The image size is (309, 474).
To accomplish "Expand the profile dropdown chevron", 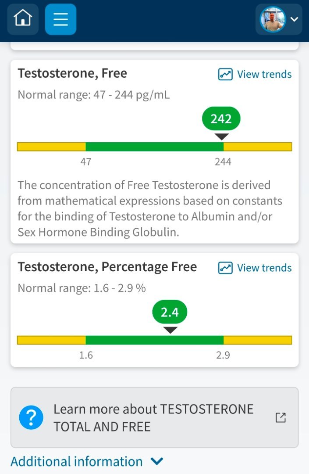I will (x=295, y=19).
